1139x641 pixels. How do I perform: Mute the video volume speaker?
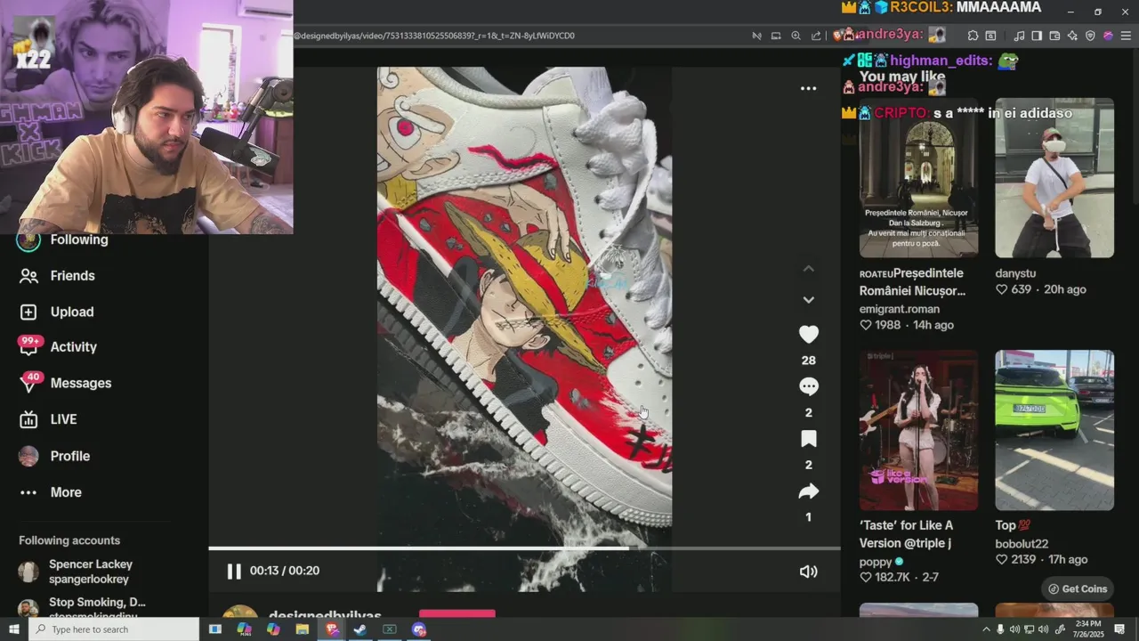pos(808,572)
